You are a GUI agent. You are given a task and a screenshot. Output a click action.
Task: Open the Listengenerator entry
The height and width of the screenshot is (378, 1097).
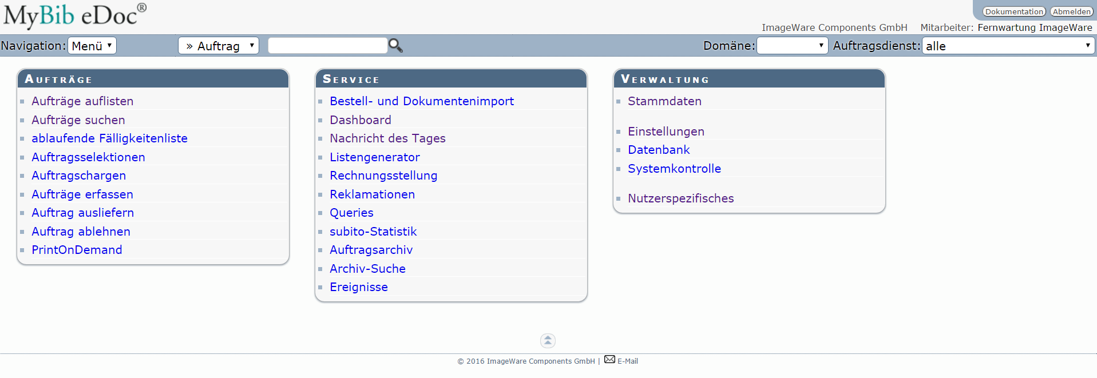click(x=375, y=157)
